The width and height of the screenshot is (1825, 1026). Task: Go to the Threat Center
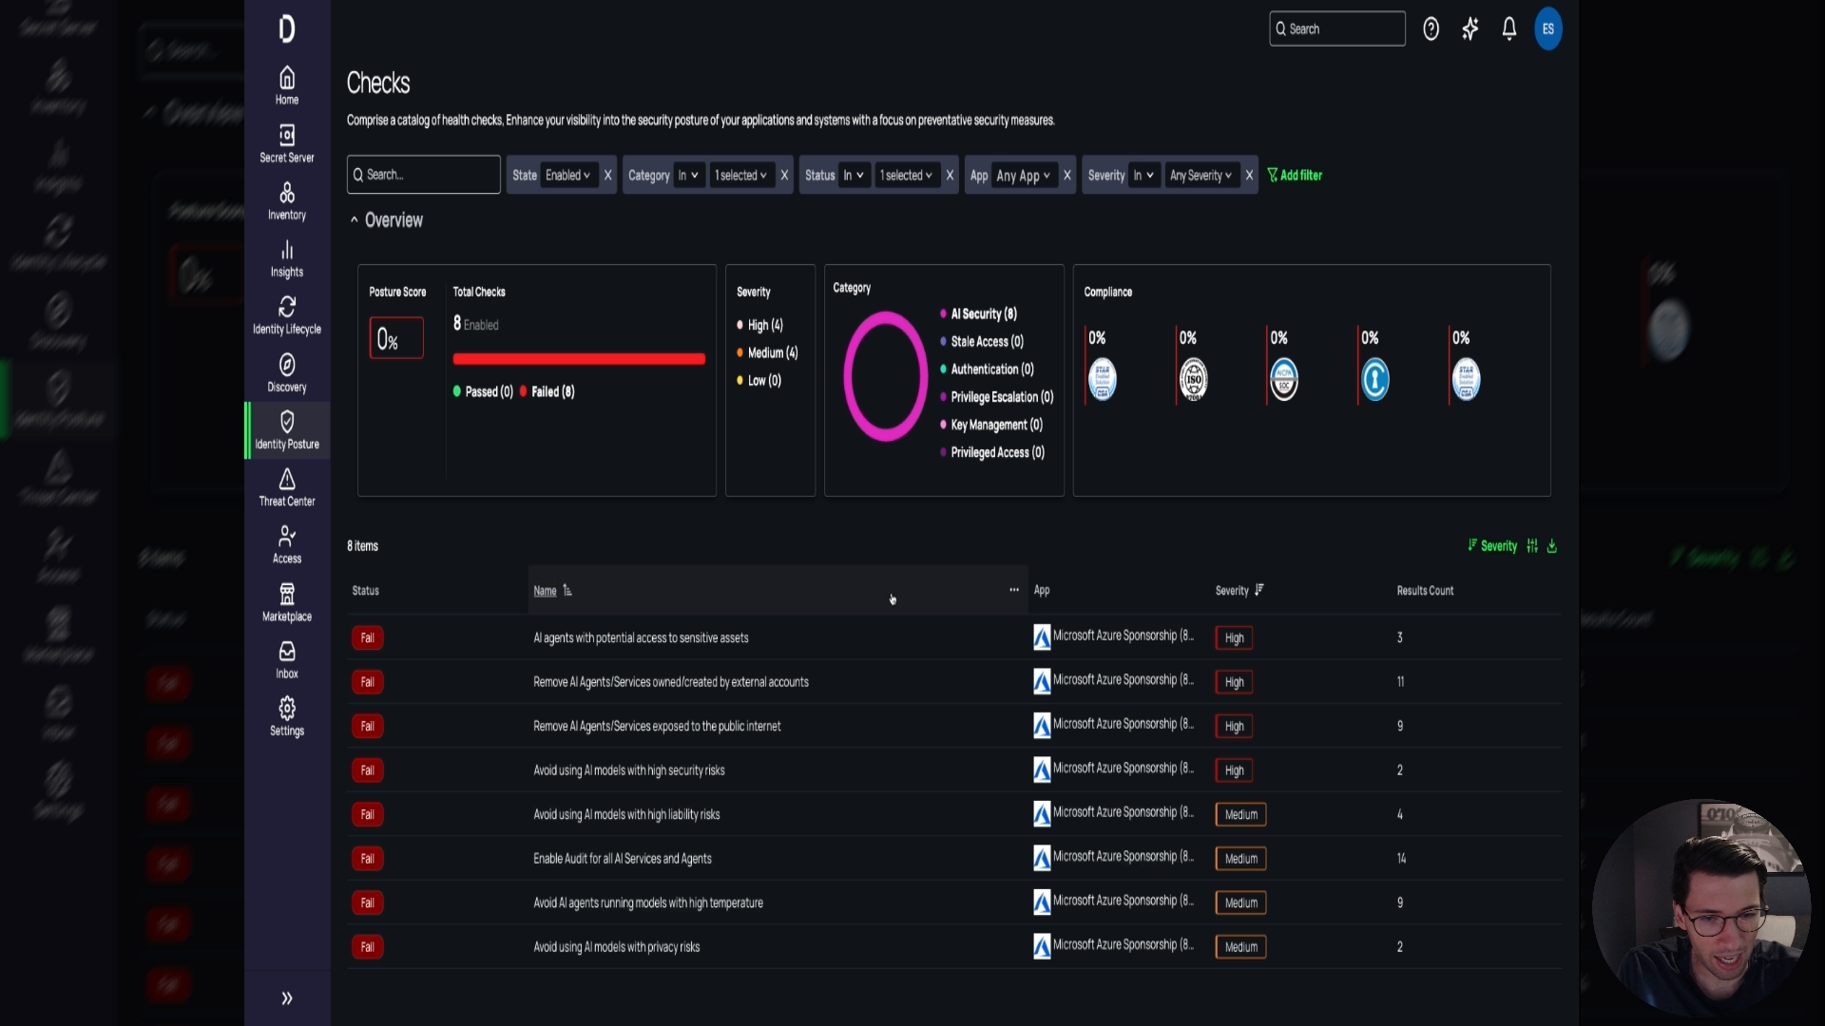(x=286, y=488)
